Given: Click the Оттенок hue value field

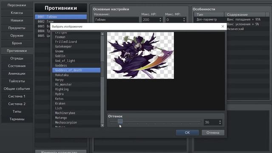Looking at the screenshot, I should point(211,122).
